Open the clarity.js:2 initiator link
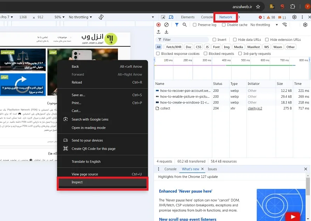This screenshot has height=221, width=311. click(255, 109)
